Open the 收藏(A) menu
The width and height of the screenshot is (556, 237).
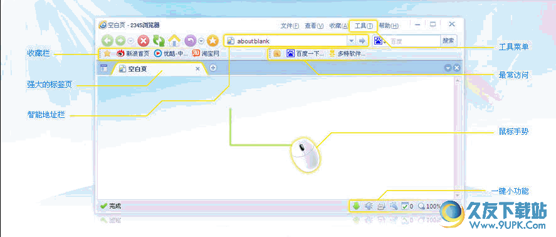(338, 26)
